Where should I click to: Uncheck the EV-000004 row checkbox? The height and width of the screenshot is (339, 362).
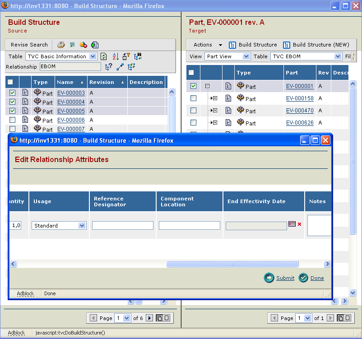tap(13, 102)
